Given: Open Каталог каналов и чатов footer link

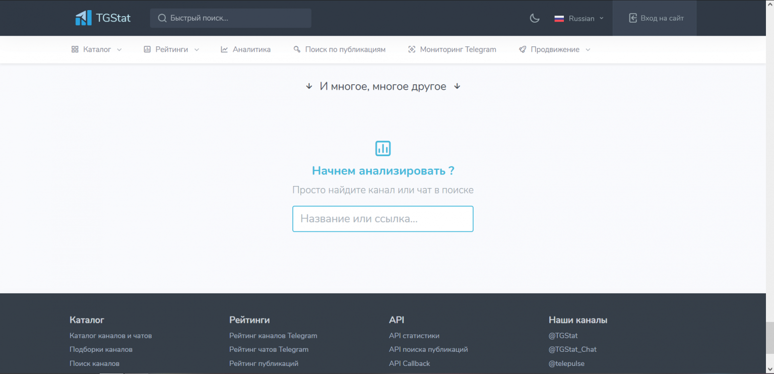Looking at the screenshot, I should tap(110, 336).
